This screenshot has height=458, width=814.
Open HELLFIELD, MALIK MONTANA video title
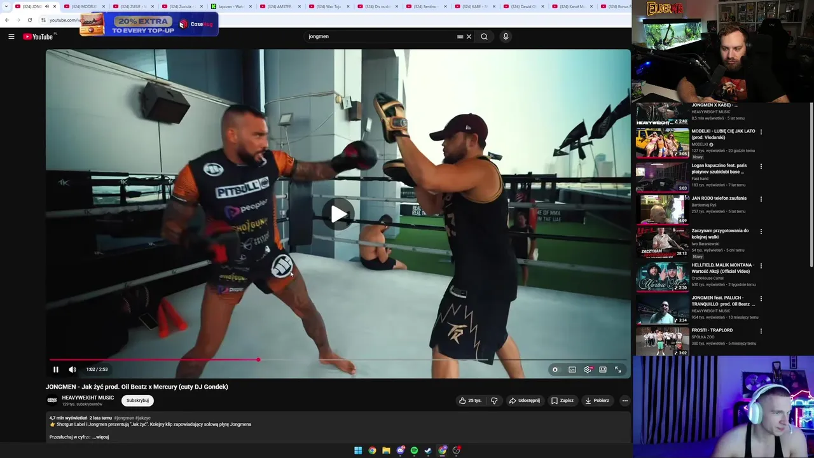point(723,268)
